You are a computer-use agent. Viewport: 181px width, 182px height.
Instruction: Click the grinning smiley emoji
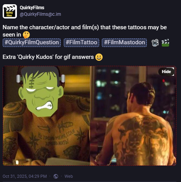click(x=99, y=57)
